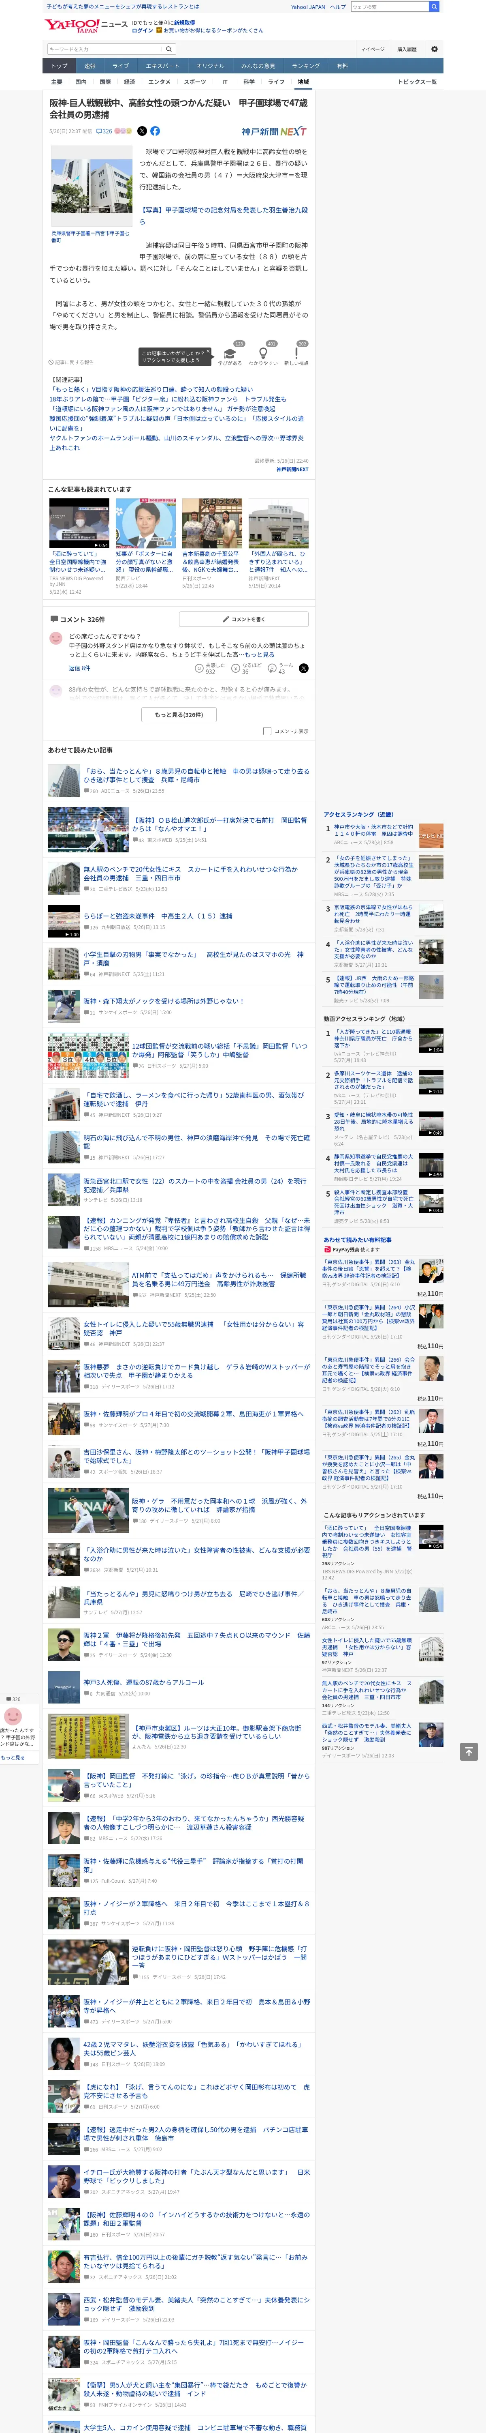Click related link 「もっと熱く」V目指す阪神
Viewport: 486px width, 2433px height.
152,389
